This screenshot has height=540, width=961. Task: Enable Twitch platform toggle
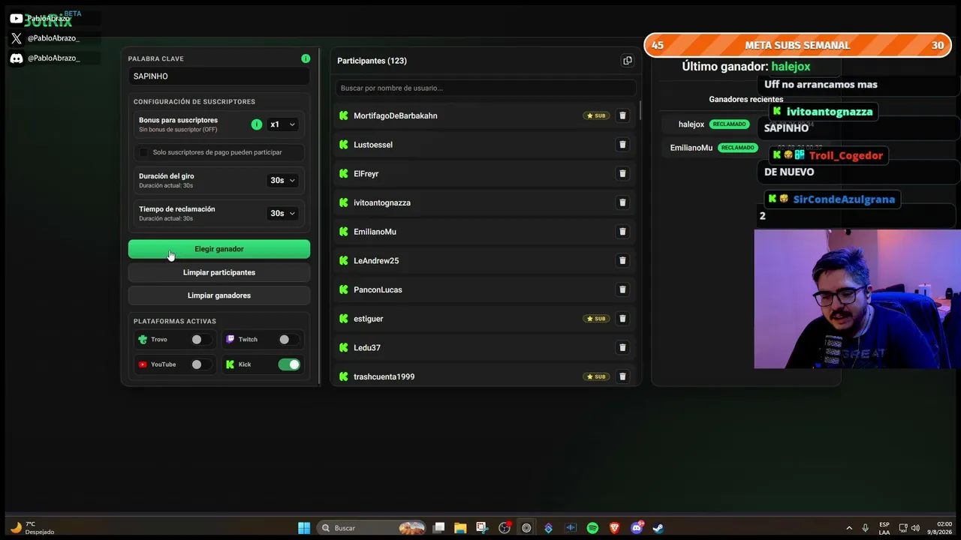[288, 340]
